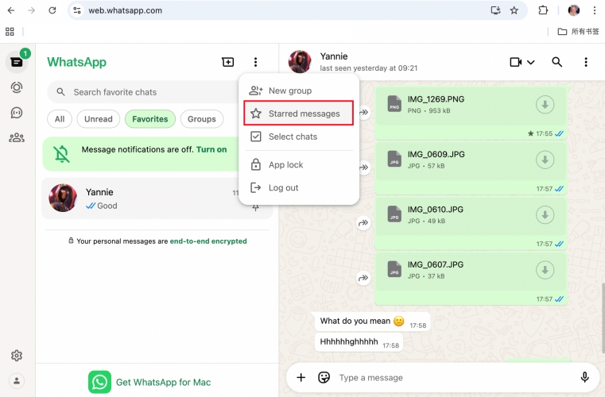Open Communities icon in left sidebar
This screenshot has height=397, width=605.
coord(16,137)
